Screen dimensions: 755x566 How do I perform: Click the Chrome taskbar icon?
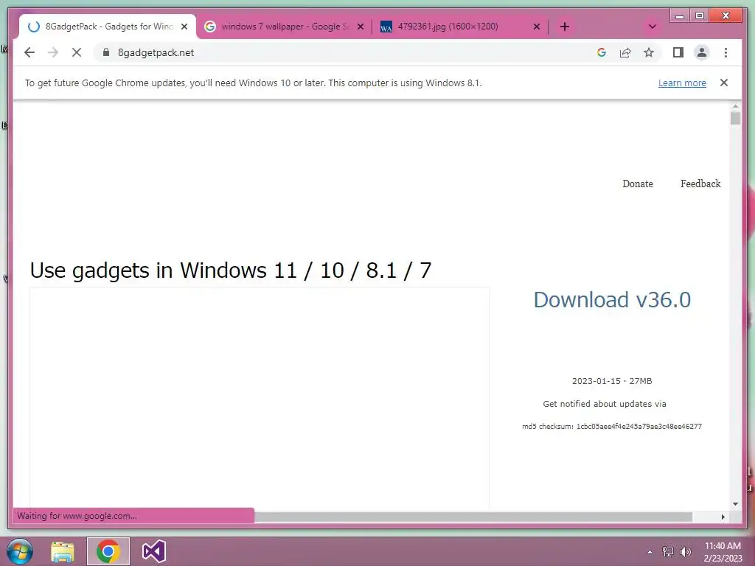[x=108, y=551]
